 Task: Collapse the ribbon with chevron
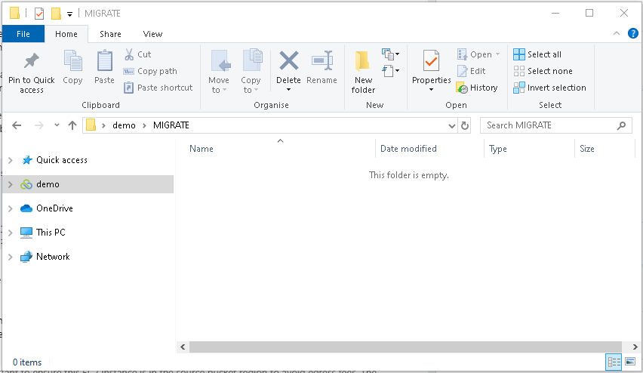617,34
